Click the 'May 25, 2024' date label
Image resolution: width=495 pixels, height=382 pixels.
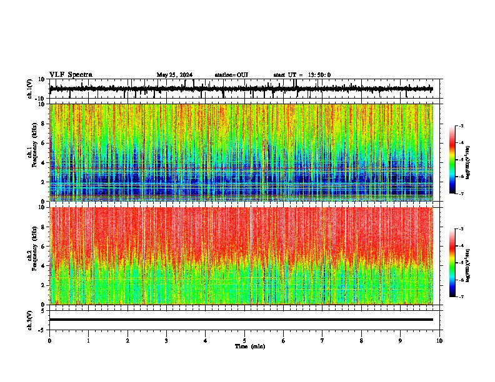(174, 75)
